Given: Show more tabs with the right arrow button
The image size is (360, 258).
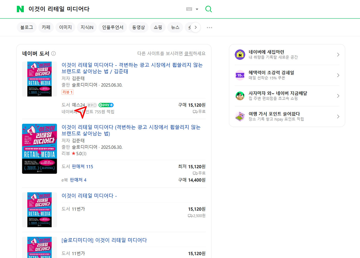Looking at the screenshot, I should pyautogui.click(x=196, y=28).
